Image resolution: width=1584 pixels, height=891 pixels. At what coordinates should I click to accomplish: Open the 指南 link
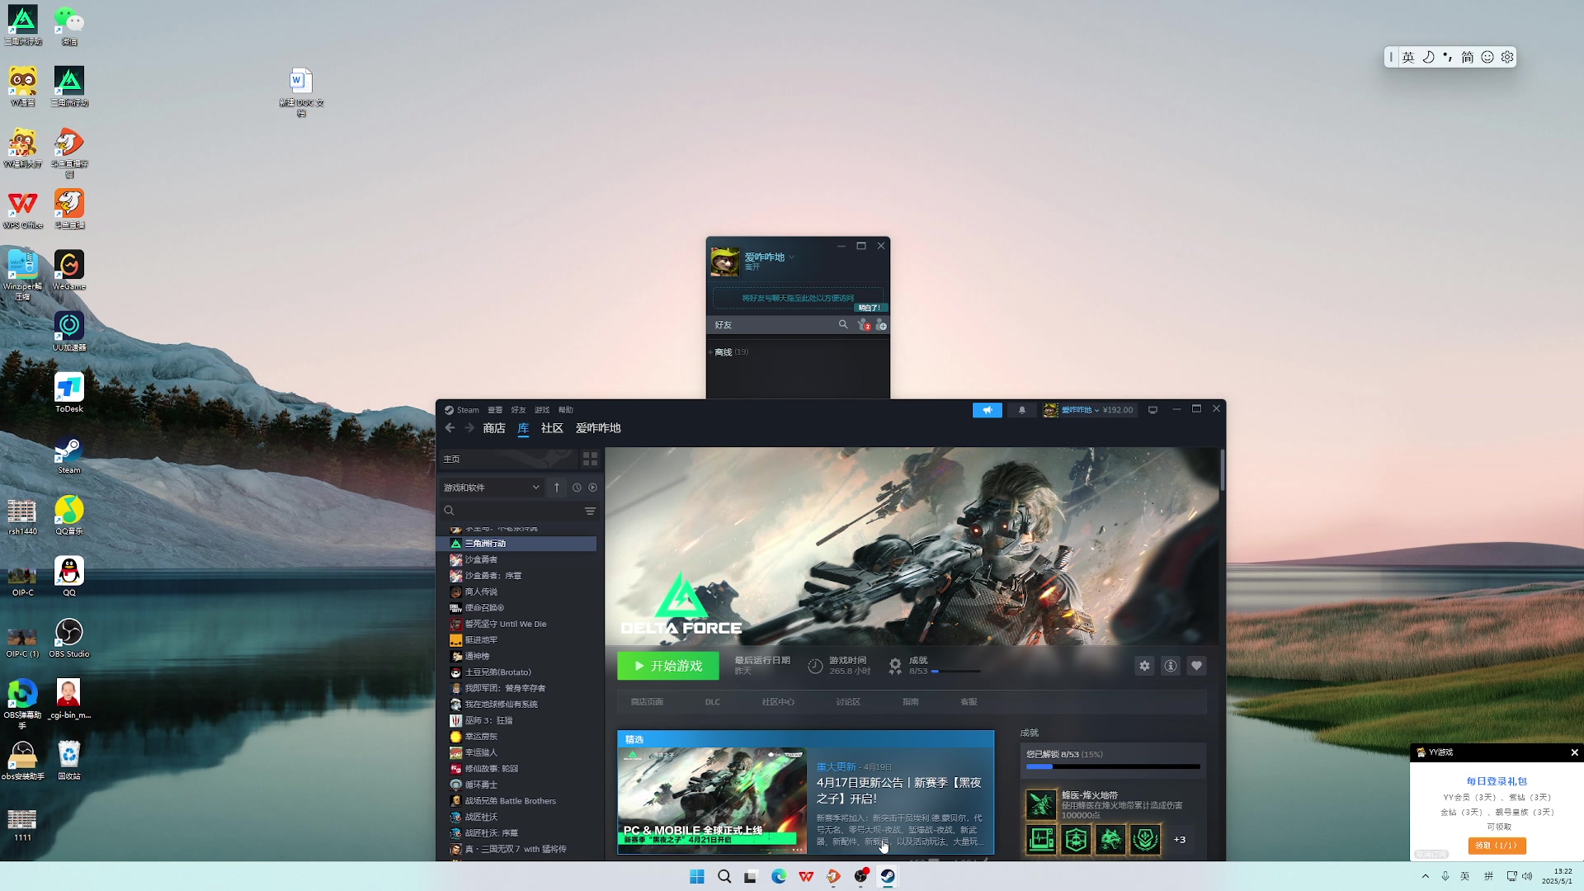tap(911, 702)
